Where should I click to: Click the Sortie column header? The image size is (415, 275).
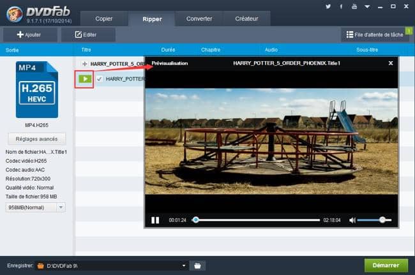click(12, 50)
